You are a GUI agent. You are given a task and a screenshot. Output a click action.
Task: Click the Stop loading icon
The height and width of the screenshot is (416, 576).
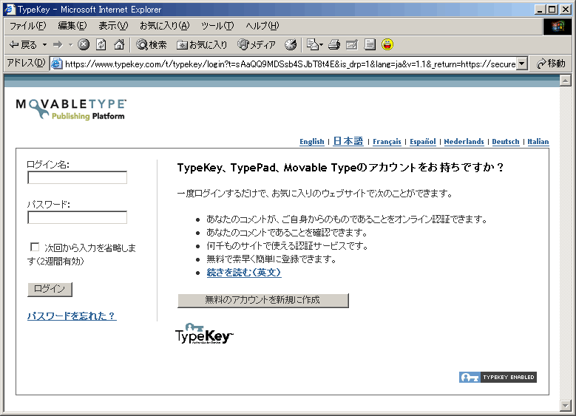84,45
